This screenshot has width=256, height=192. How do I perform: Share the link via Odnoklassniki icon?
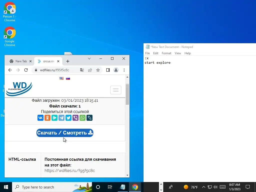(x=47, y=118)
